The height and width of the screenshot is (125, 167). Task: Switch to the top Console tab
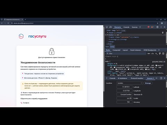pos(126,27)
